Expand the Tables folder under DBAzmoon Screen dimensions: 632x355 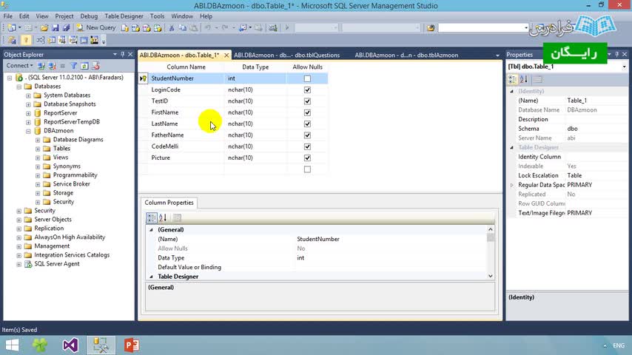click(38, 149)
